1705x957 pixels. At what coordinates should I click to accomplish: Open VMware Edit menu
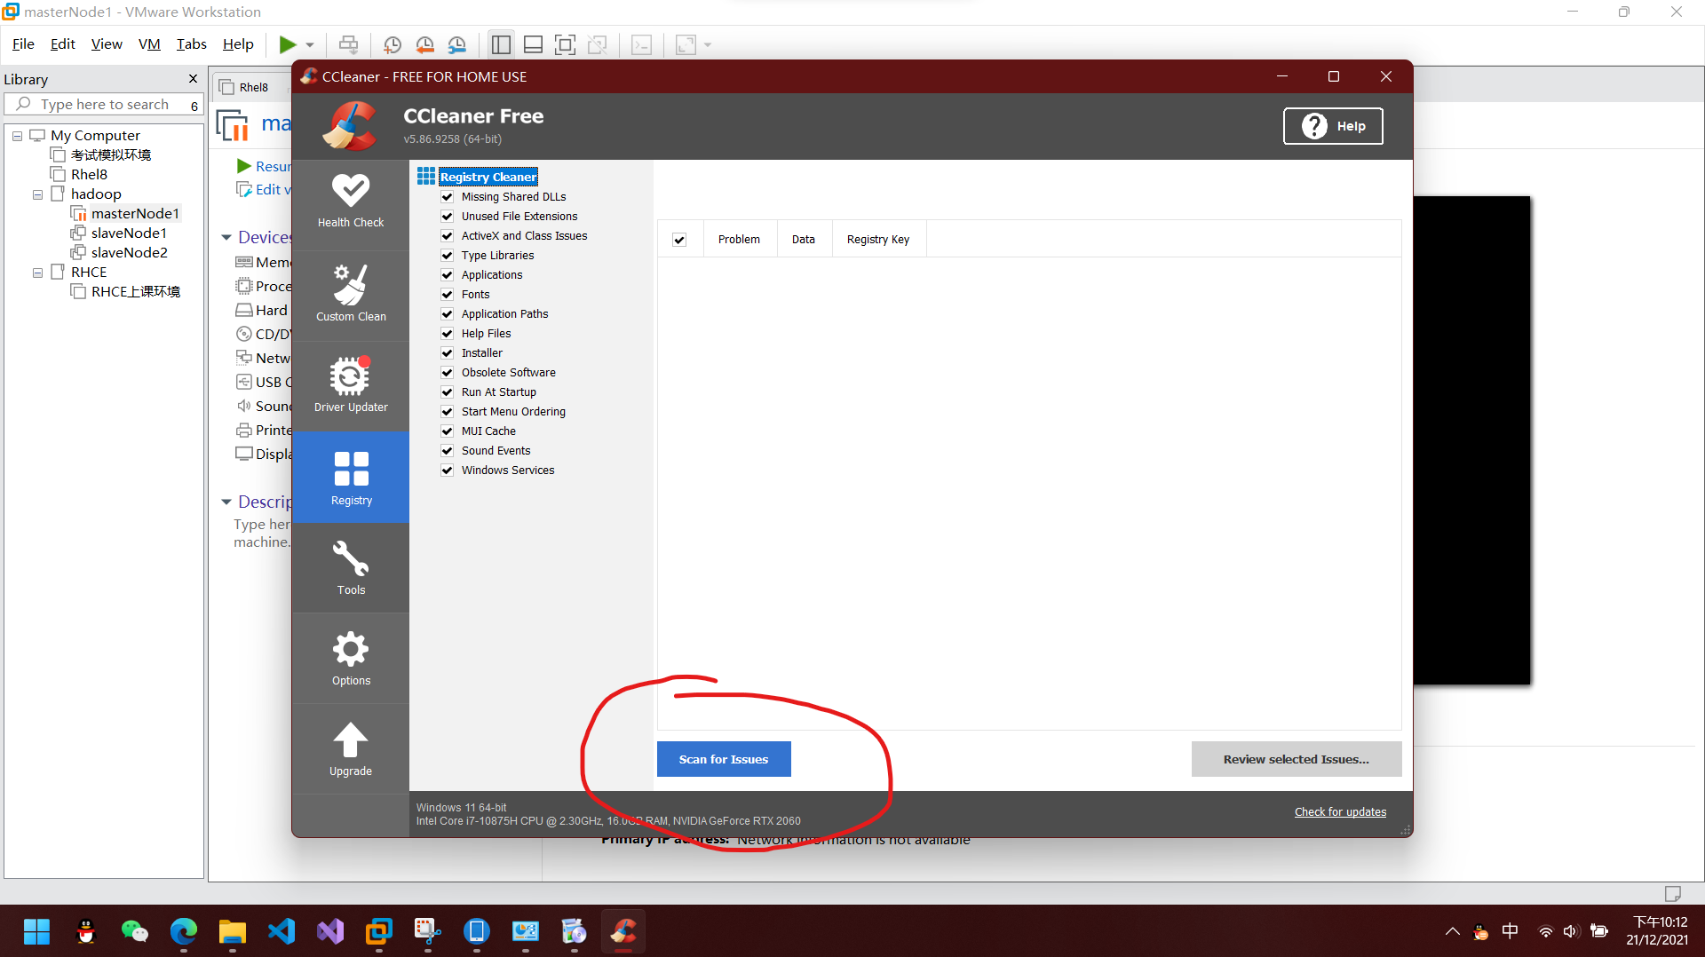pyautogui.click(x=62, y=43)
